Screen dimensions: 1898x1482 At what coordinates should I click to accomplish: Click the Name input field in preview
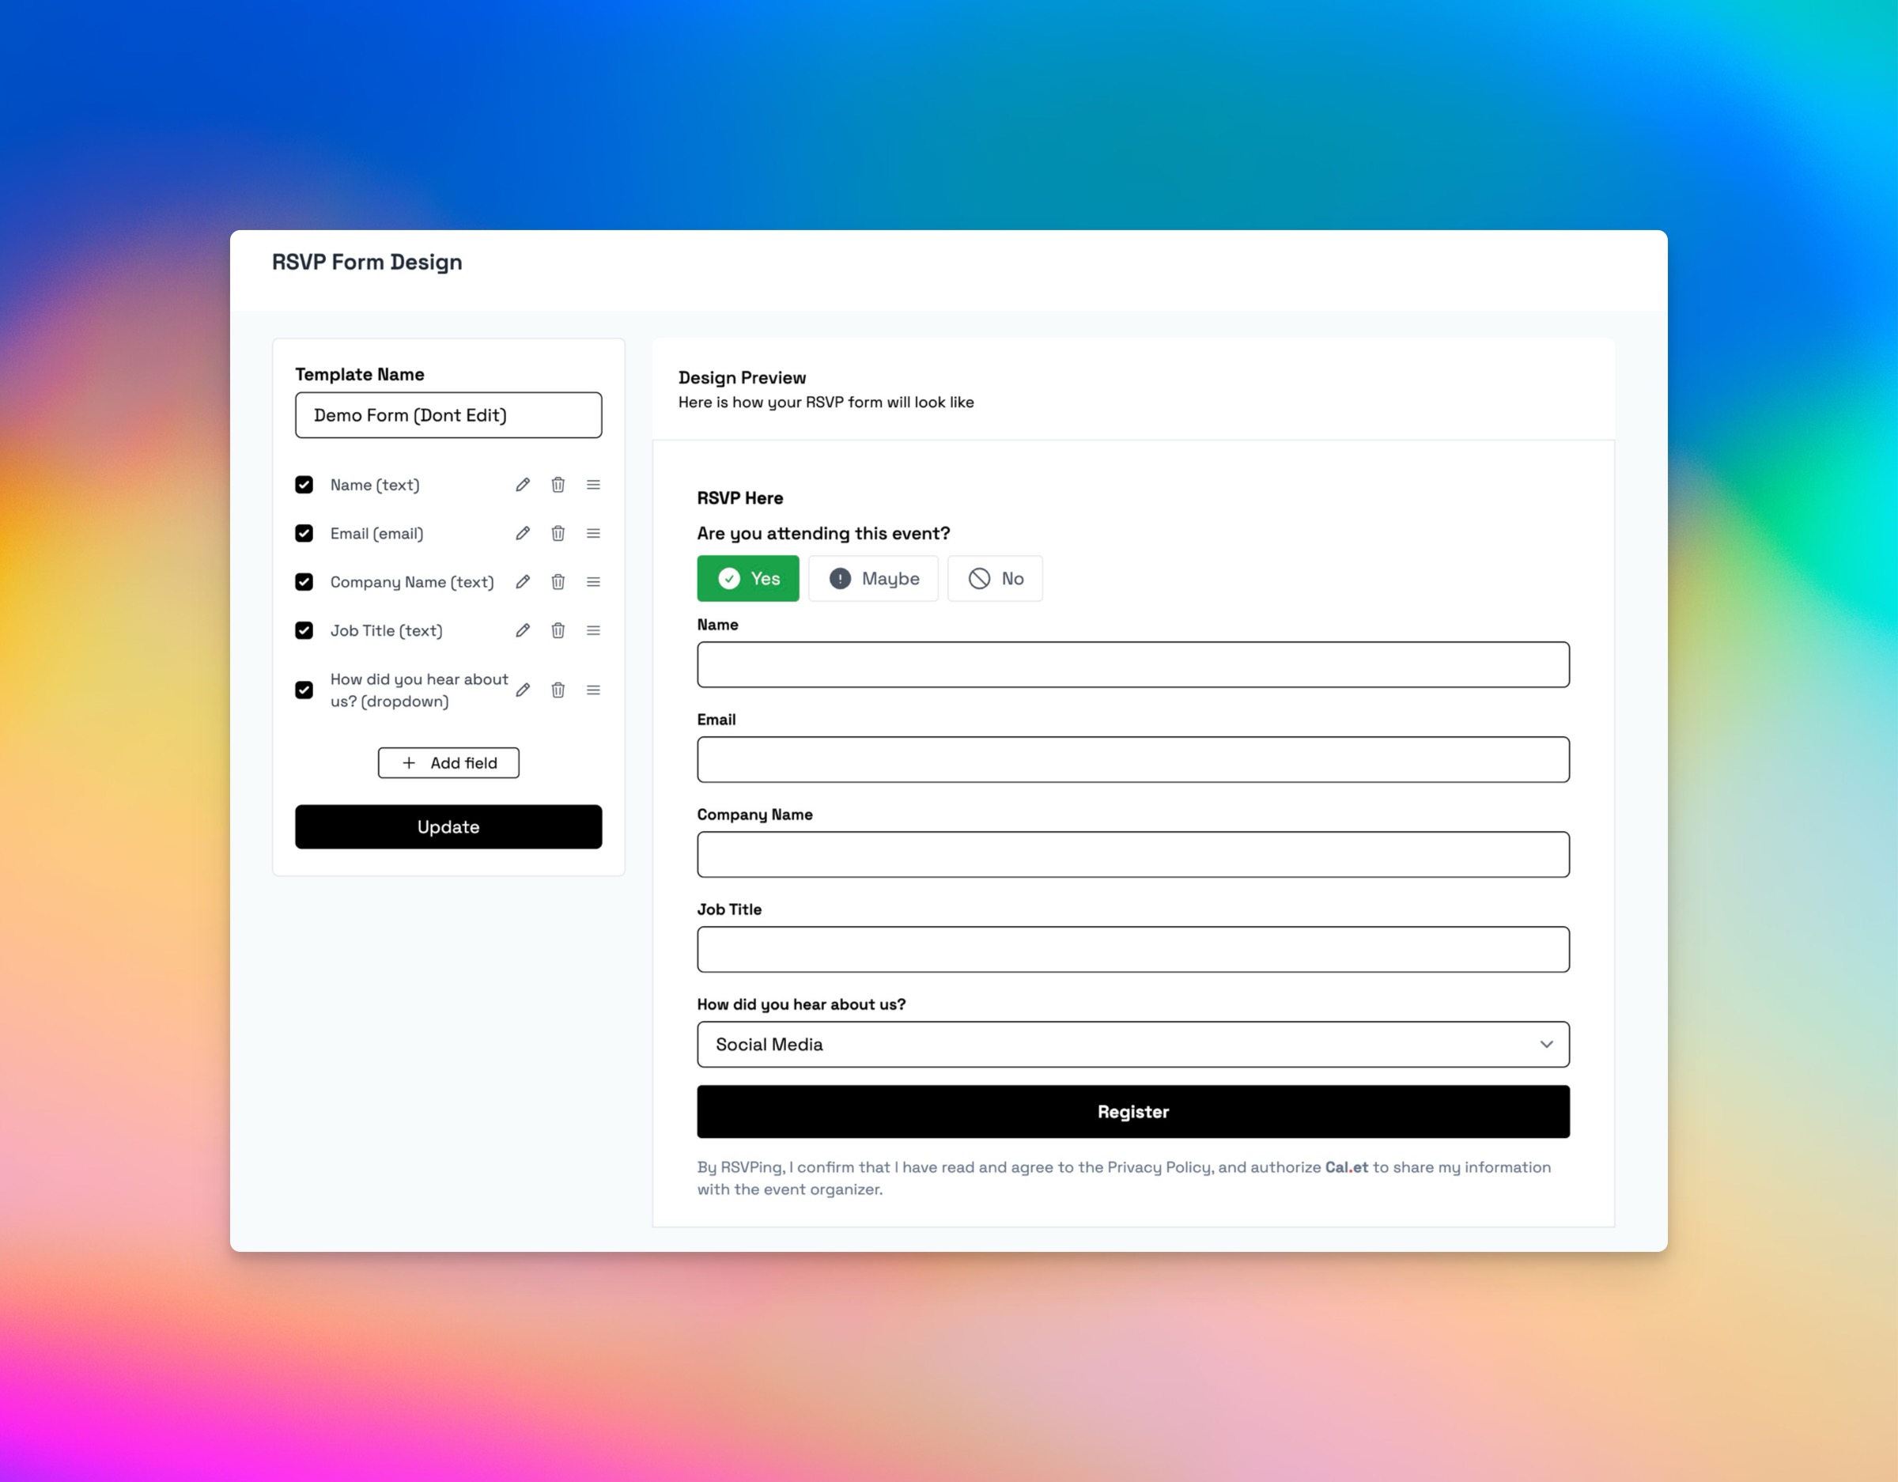point(1132,664)
